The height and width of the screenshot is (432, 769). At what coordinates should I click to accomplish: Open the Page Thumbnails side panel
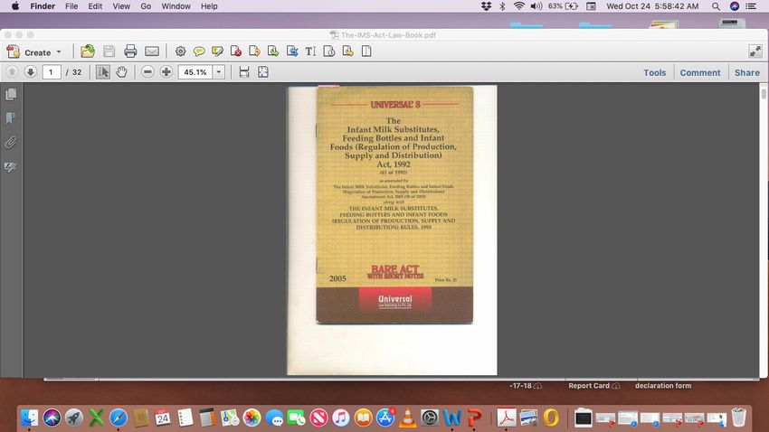11,94
